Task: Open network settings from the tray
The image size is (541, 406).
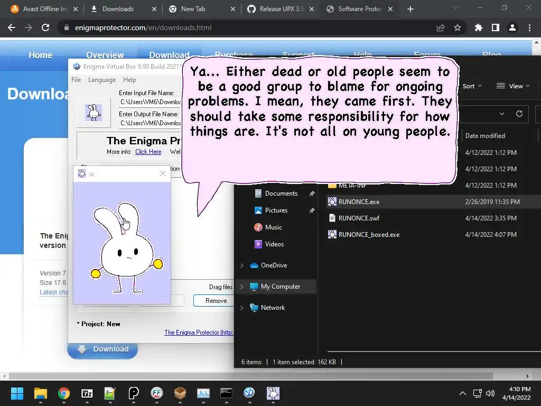Action: click(478, 393)
